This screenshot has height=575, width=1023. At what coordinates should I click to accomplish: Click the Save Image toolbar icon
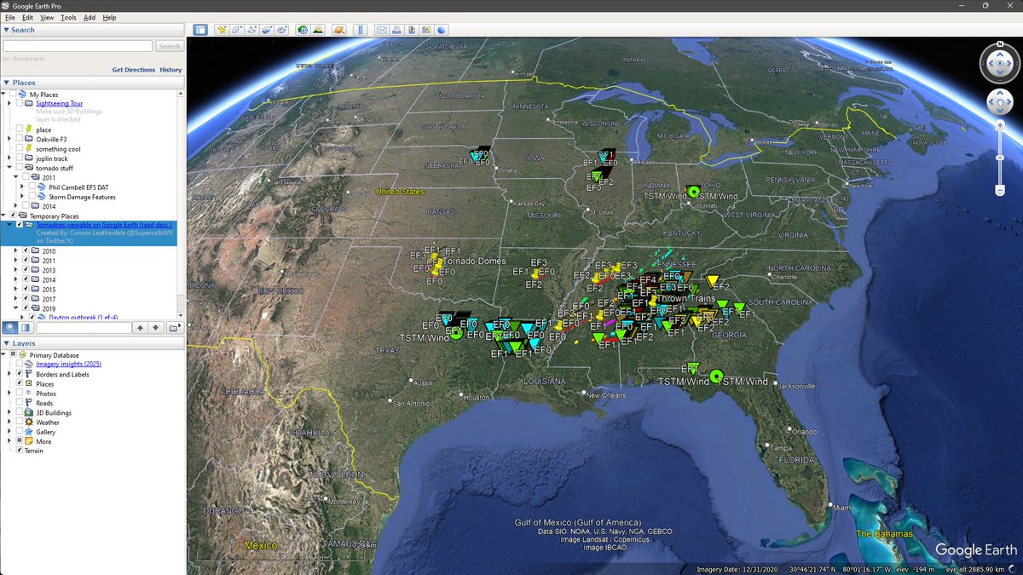click(412, 30)
